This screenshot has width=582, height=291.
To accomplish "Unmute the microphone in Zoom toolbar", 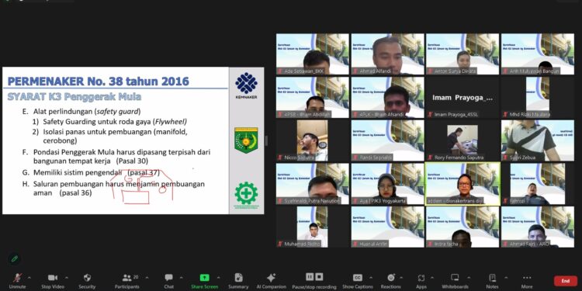I will [x=17, y=281].
